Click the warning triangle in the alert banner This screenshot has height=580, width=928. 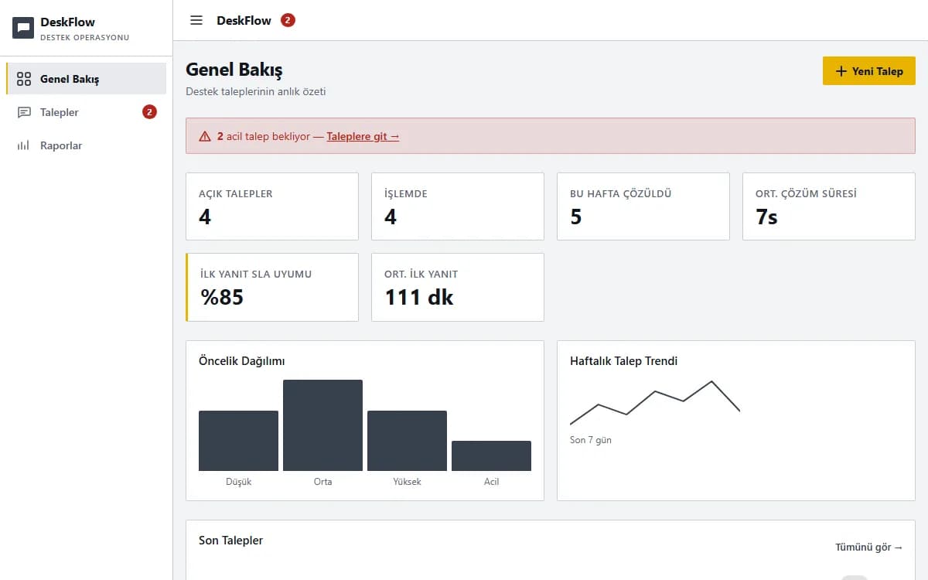click(x=205, y=136)
